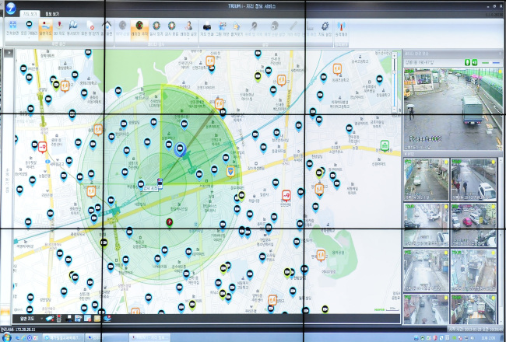The image size is (506, 342).
Task: Click the traffic light icon in bottom toolbar
Action: point(60,319)
